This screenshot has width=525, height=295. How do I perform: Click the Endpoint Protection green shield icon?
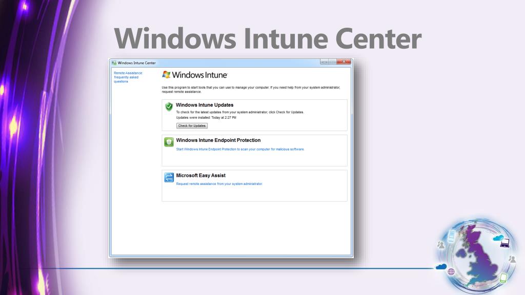(x=169, y=142)
